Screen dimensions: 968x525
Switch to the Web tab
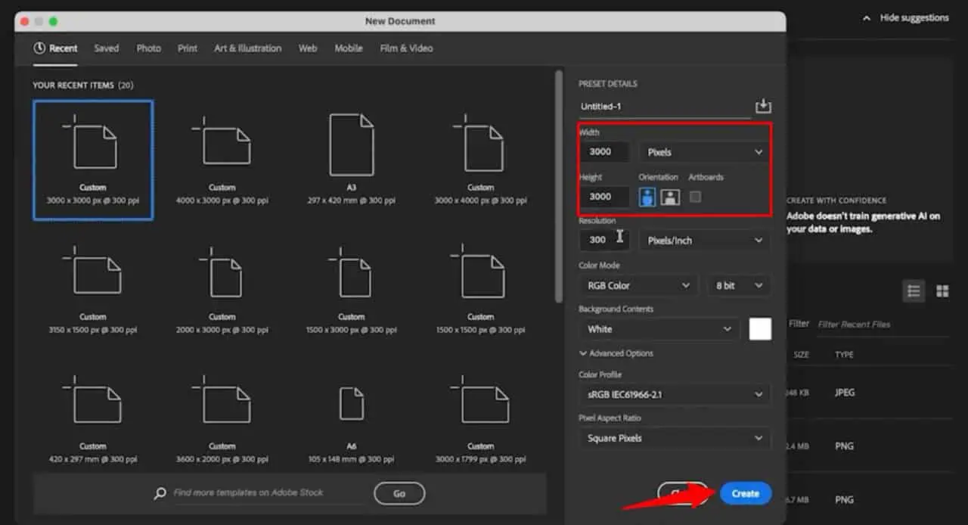pos(308,48)
